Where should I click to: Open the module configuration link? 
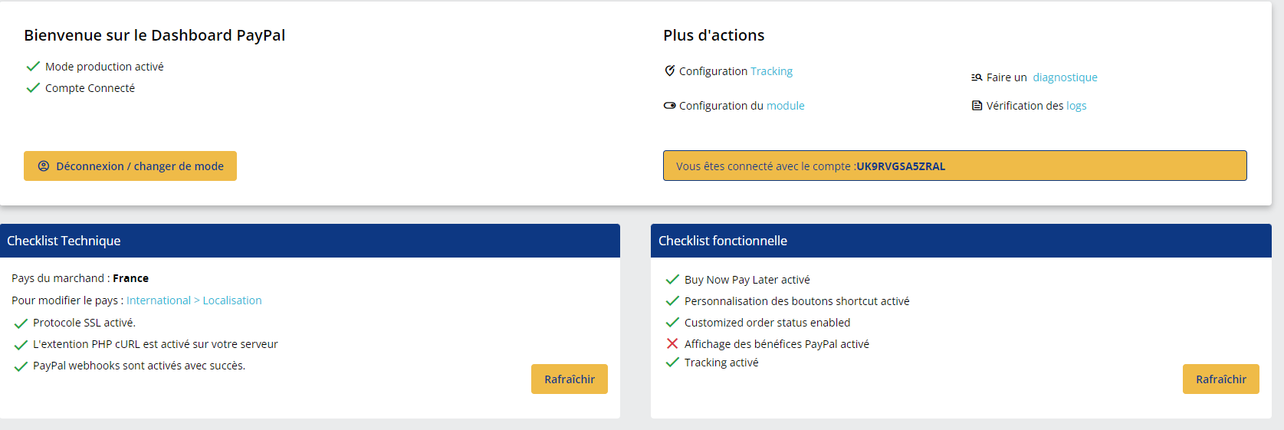[786, 106]
